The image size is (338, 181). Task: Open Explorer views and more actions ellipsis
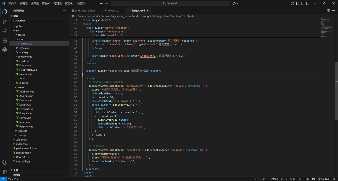[x=64, y=11]
